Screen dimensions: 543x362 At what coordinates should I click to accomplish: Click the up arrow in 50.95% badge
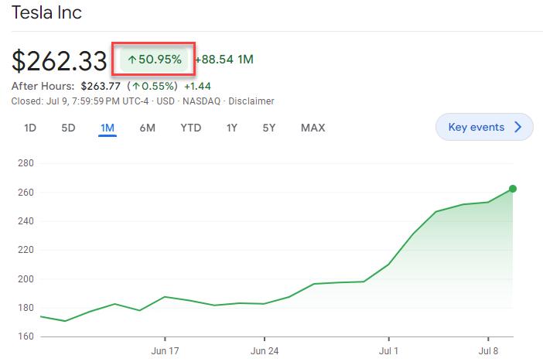(x=131, y=60)
